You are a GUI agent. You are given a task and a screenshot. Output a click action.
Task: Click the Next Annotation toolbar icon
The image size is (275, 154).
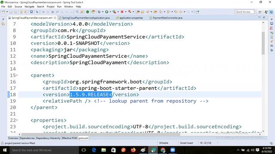(x=161, y=12)
